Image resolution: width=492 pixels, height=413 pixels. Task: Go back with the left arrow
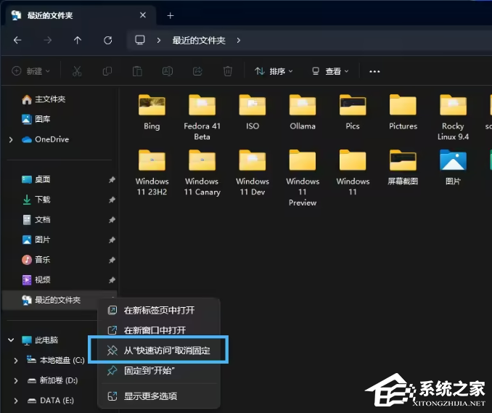click(x=17, y=40)
